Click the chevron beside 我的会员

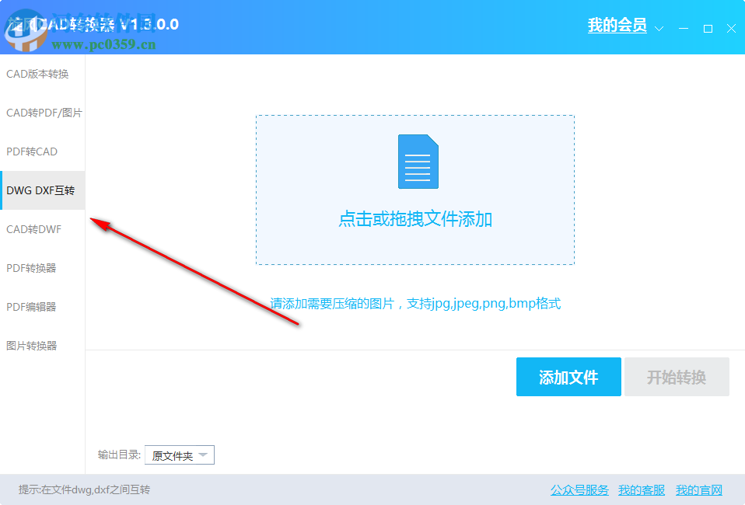[658, 27]
